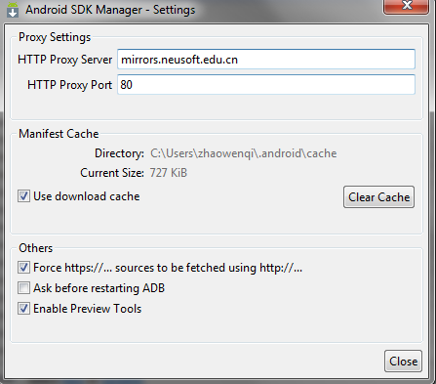This screenshot has width=436, height=384.
Task: Click the HTTP Proxy Server label
Action: [65, 60]
